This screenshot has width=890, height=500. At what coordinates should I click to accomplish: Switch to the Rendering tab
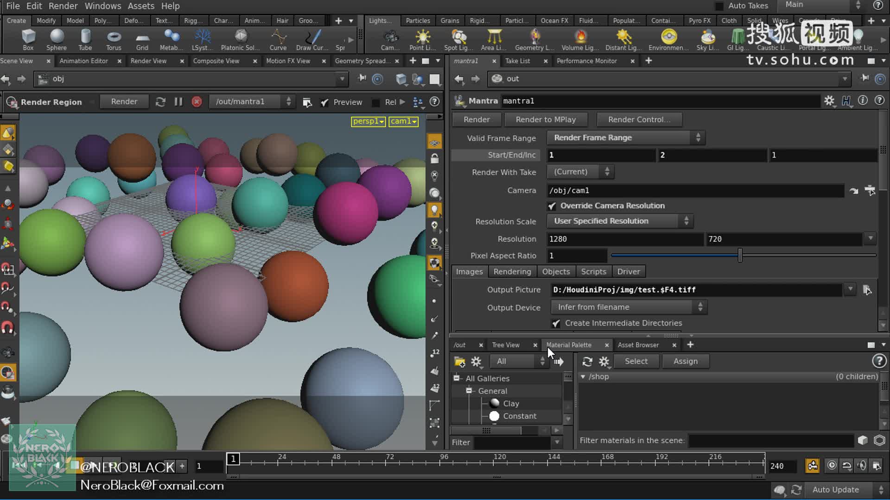pyautogui.click(x=512, y=271)
